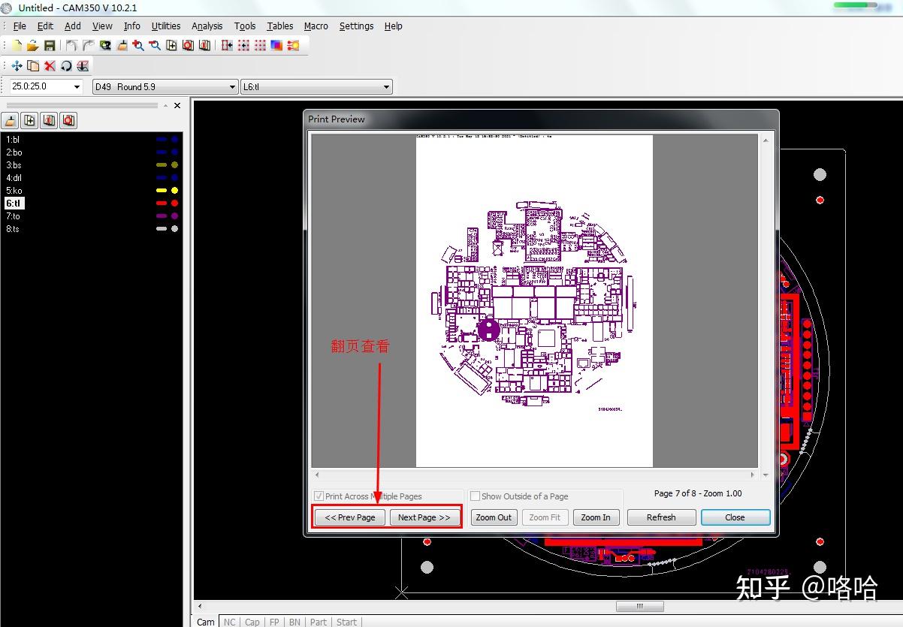
Task: Expand the D49 Round 5.9 aperture dropdown
Action: tap(232, 87)
